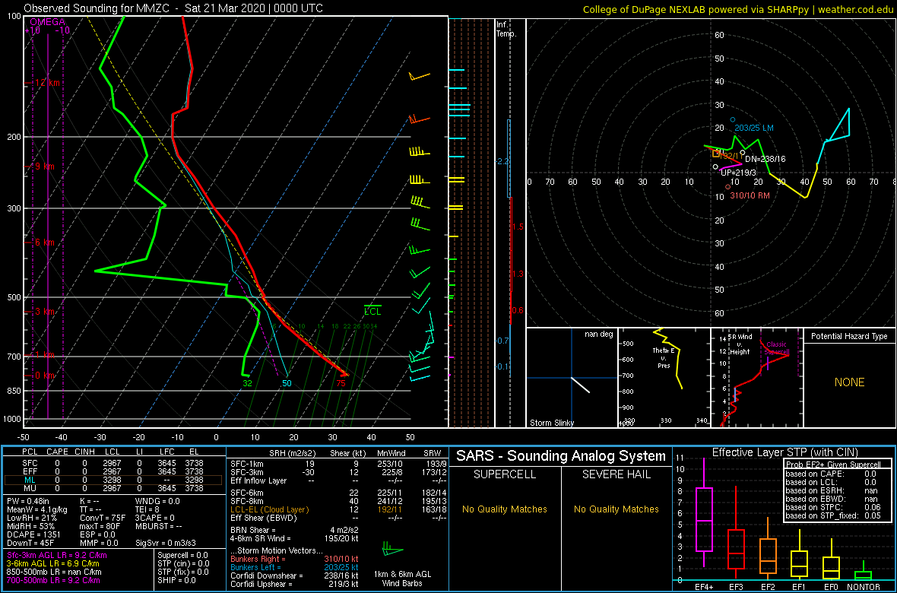
Task: Click the SARS - Sounding Analog System heading
Action: [561, 456]
